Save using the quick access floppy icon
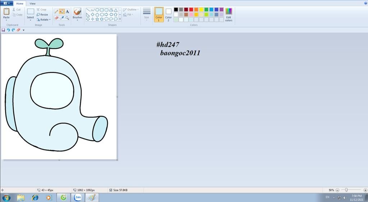This screenshot has width=368, height=202. coord(3,30)
